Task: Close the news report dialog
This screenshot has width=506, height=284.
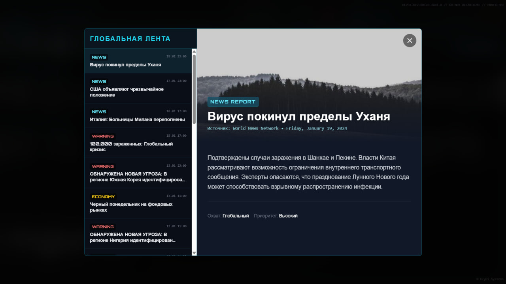Action: [x=410, y=40]
